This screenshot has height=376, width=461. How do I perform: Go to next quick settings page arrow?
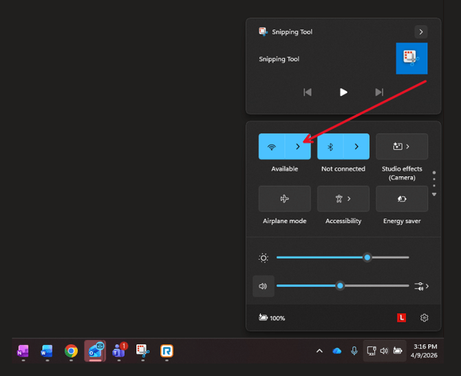pyautogui.click(x=434, y=194)
